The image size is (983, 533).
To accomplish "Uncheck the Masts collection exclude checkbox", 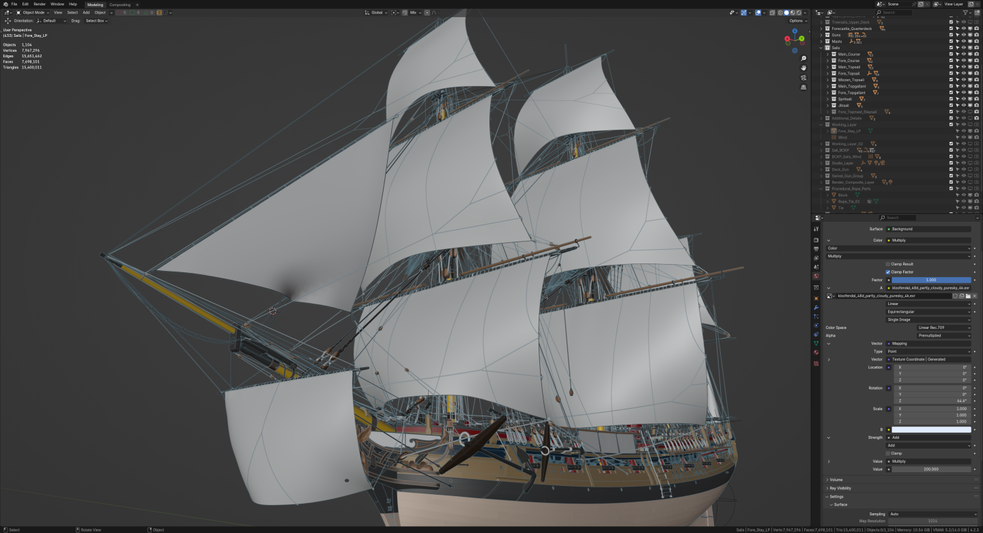I will [x=951, y=41].
